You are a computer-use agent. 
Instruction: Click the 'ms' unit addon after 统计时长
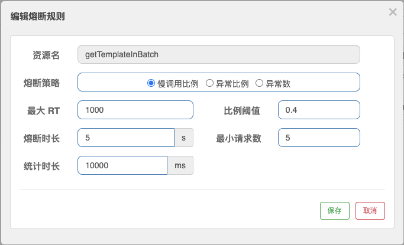point(180,165)
